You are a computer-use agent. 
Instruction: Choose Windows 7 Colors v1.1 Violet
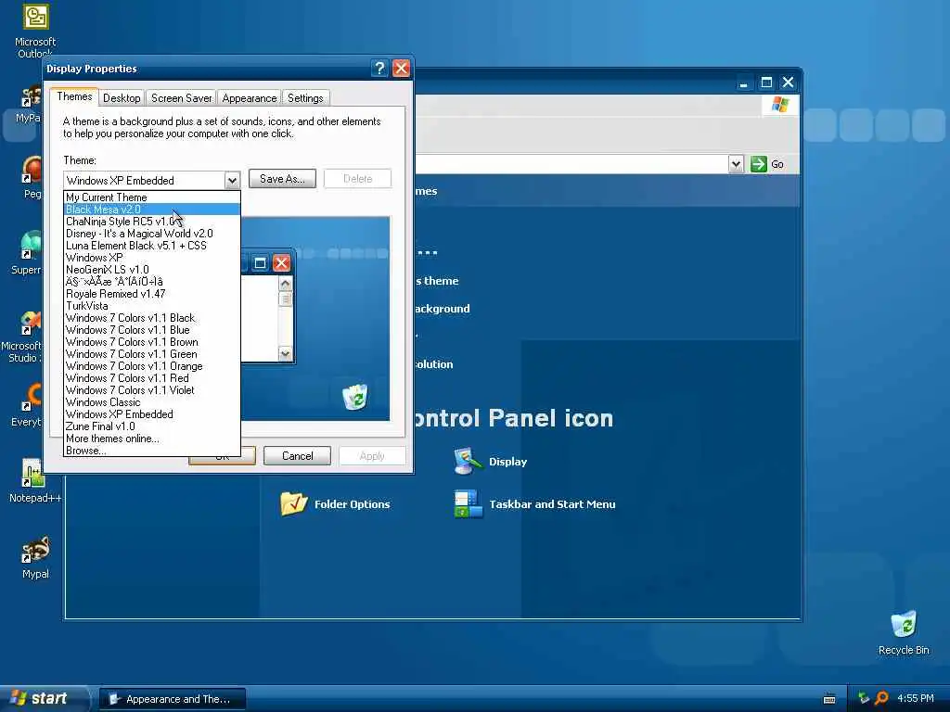click(x=152, y=390)
